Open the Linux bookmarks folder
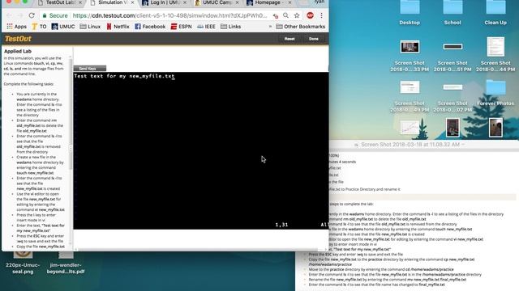Viewport: 519px width, 291px height. [x=90, y=27]
